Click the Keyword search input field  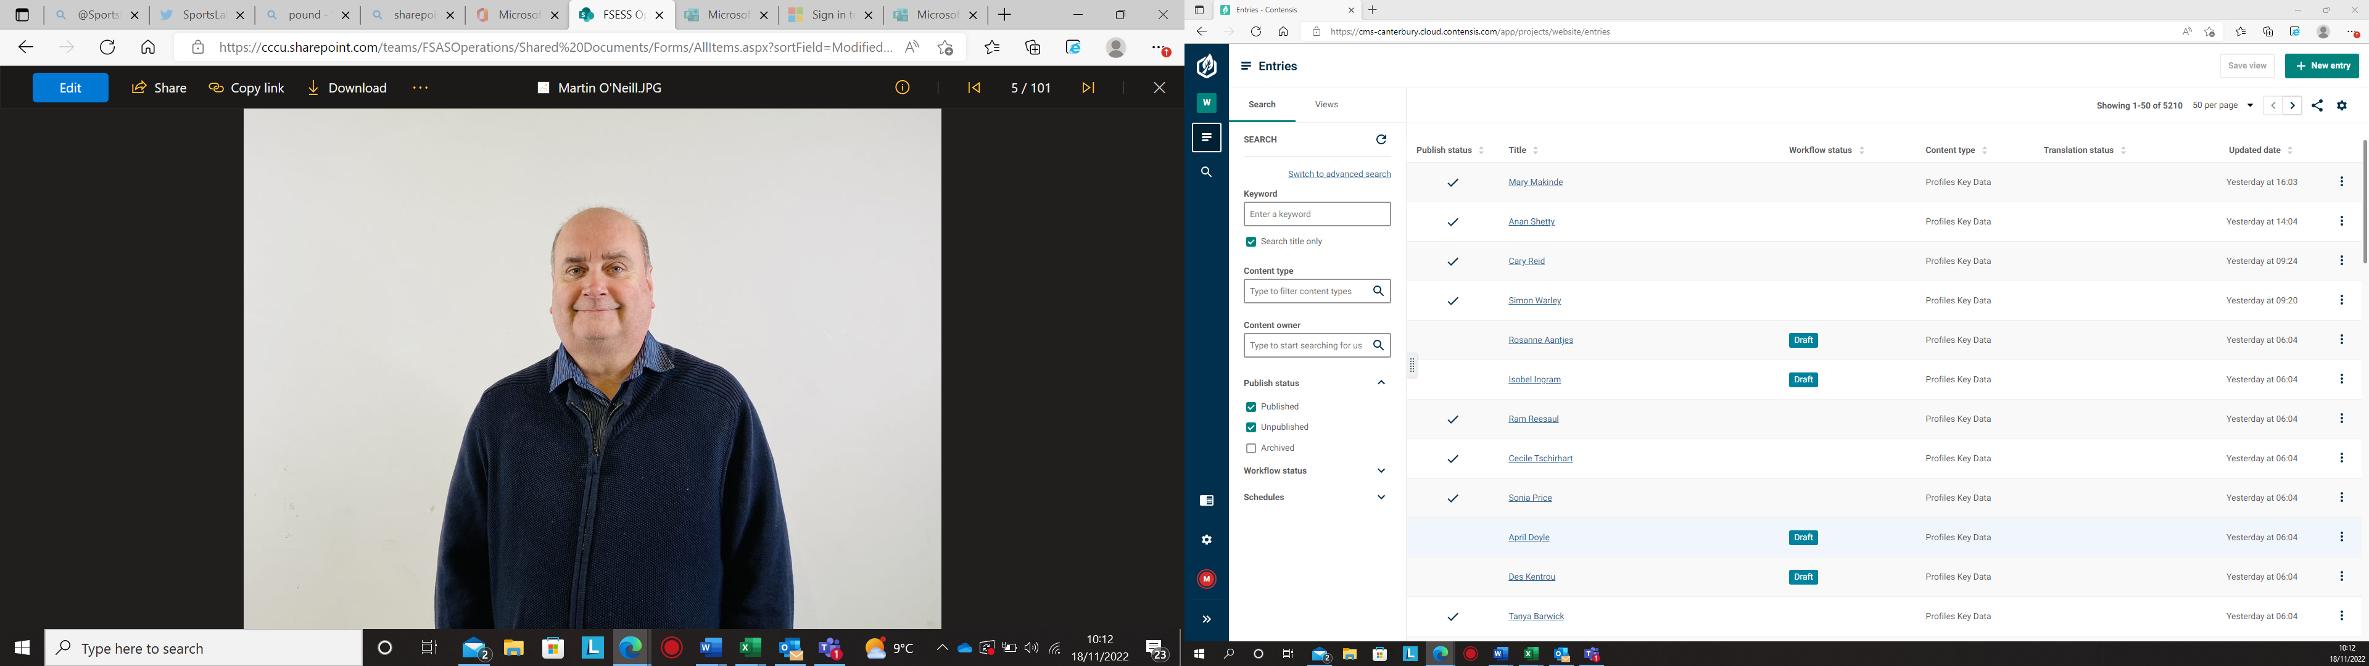tap(1316, 215)
